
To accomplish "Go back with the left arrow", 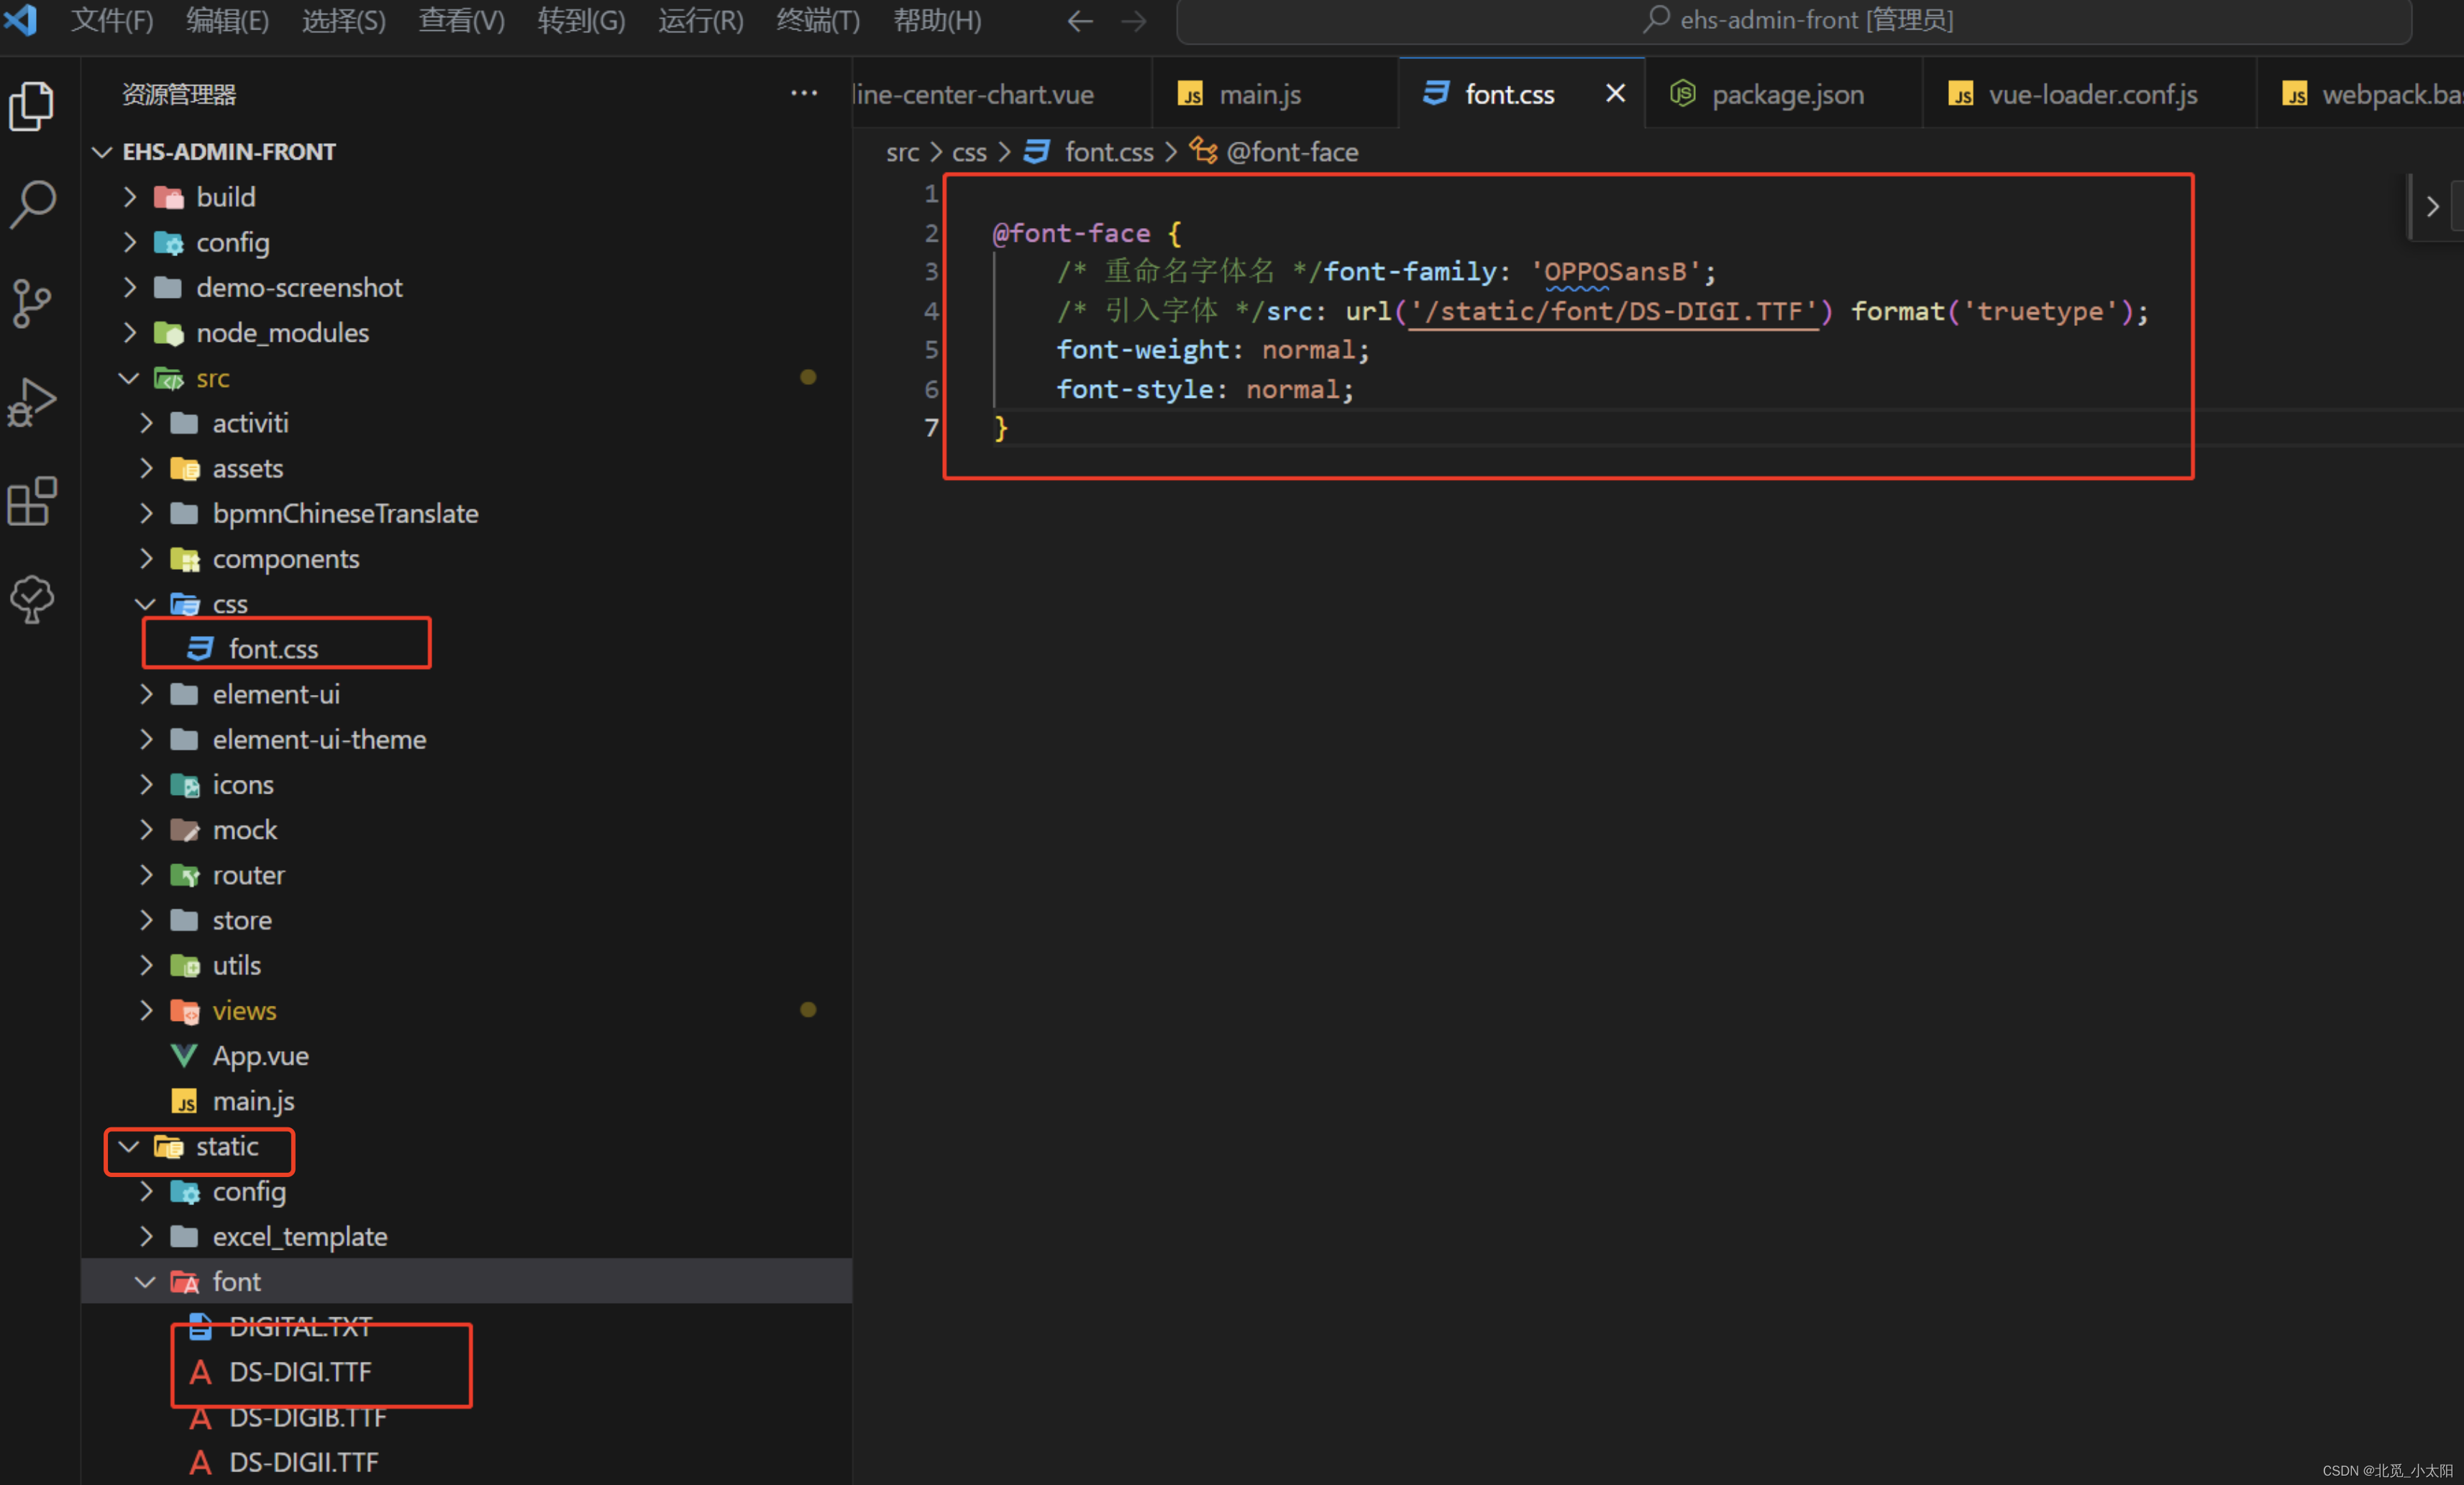I will point(1079,21).
